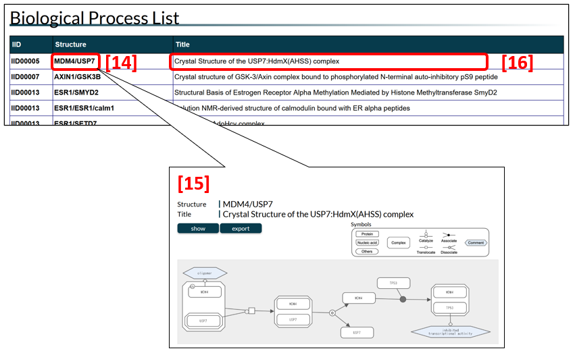Image resolution: width=575 pixels, height=355 pixels.
Task: Click the Comment legend symbol
Action: pos(477,242)
